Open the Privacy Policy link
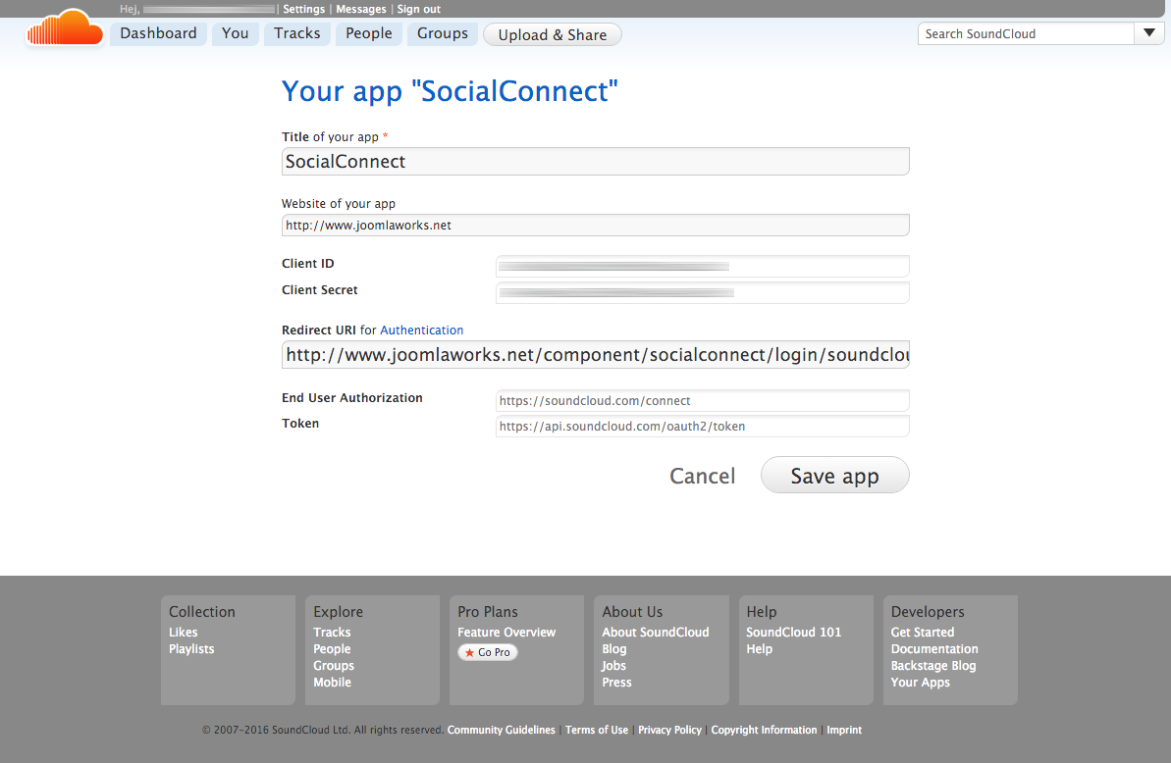This screenshot has height=763, width=1171. [x=669, y=730]
